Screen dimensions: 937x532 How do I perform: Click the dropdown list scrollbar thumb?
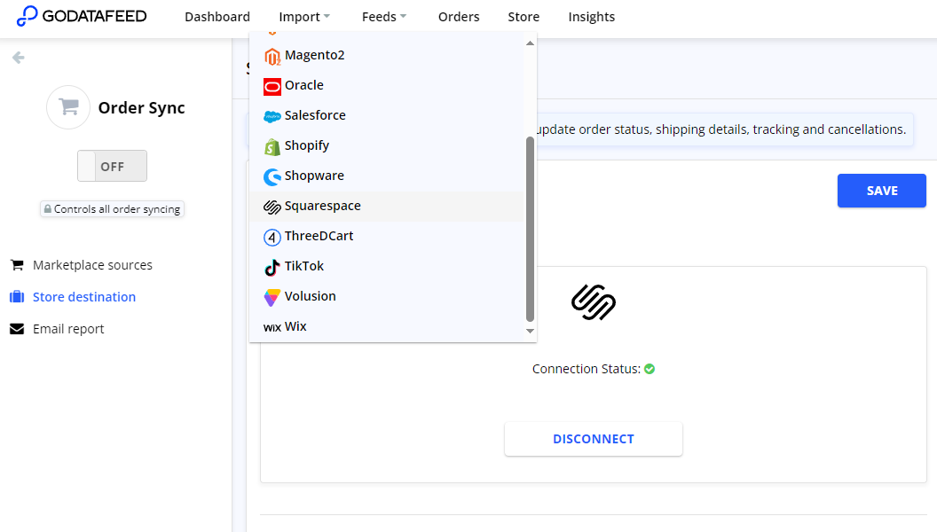530,230
